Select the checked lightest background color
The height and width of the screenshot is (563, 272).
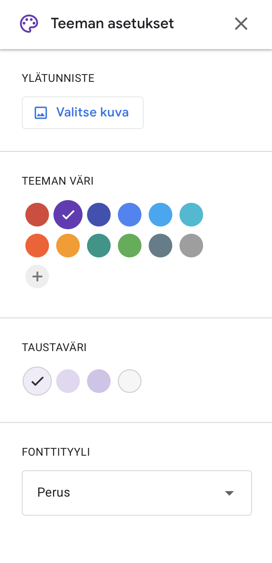[x=37, y=381]
